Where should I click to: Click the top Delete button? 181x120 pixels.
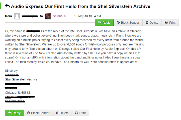(152, 23)
